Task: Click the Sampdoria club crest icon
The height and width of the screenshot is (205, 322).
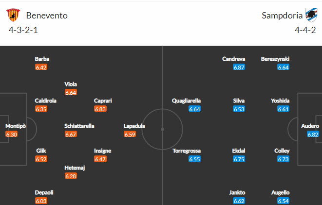Action: tap(311, 14)
